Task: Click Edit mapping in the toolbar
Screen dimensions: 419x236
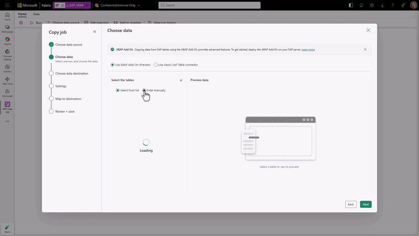Action: click(x=96, y=23)
